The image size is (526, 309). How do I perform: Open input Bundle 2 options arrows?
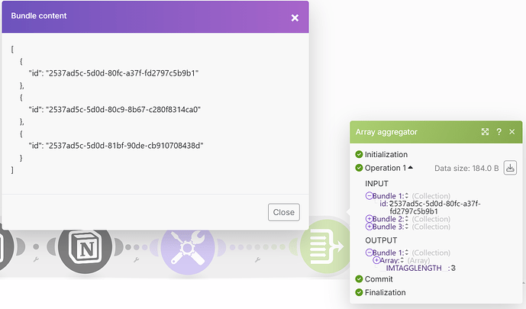pos(407,219)
